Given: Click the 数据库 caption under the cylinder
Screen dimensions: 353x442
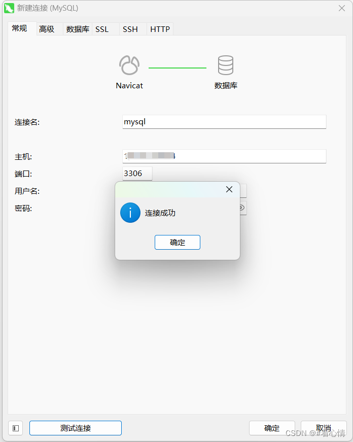Looking at the screenshot, I should pyautogui.click(x=226, y=85).
